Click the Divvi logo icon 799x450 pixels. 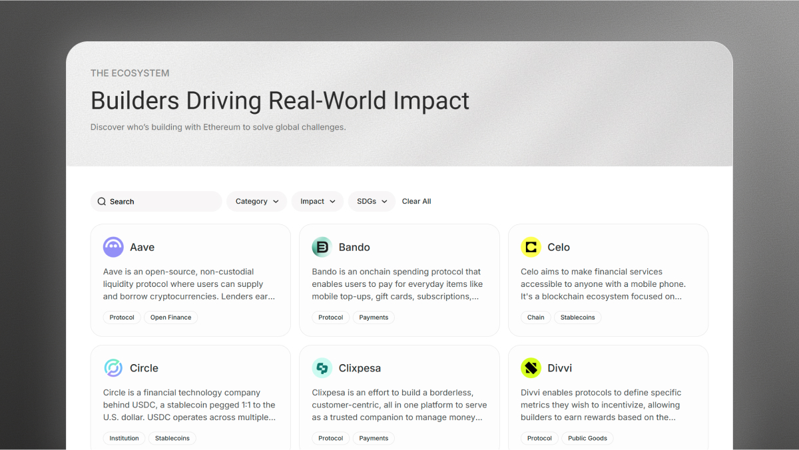(x=531, y=368)
